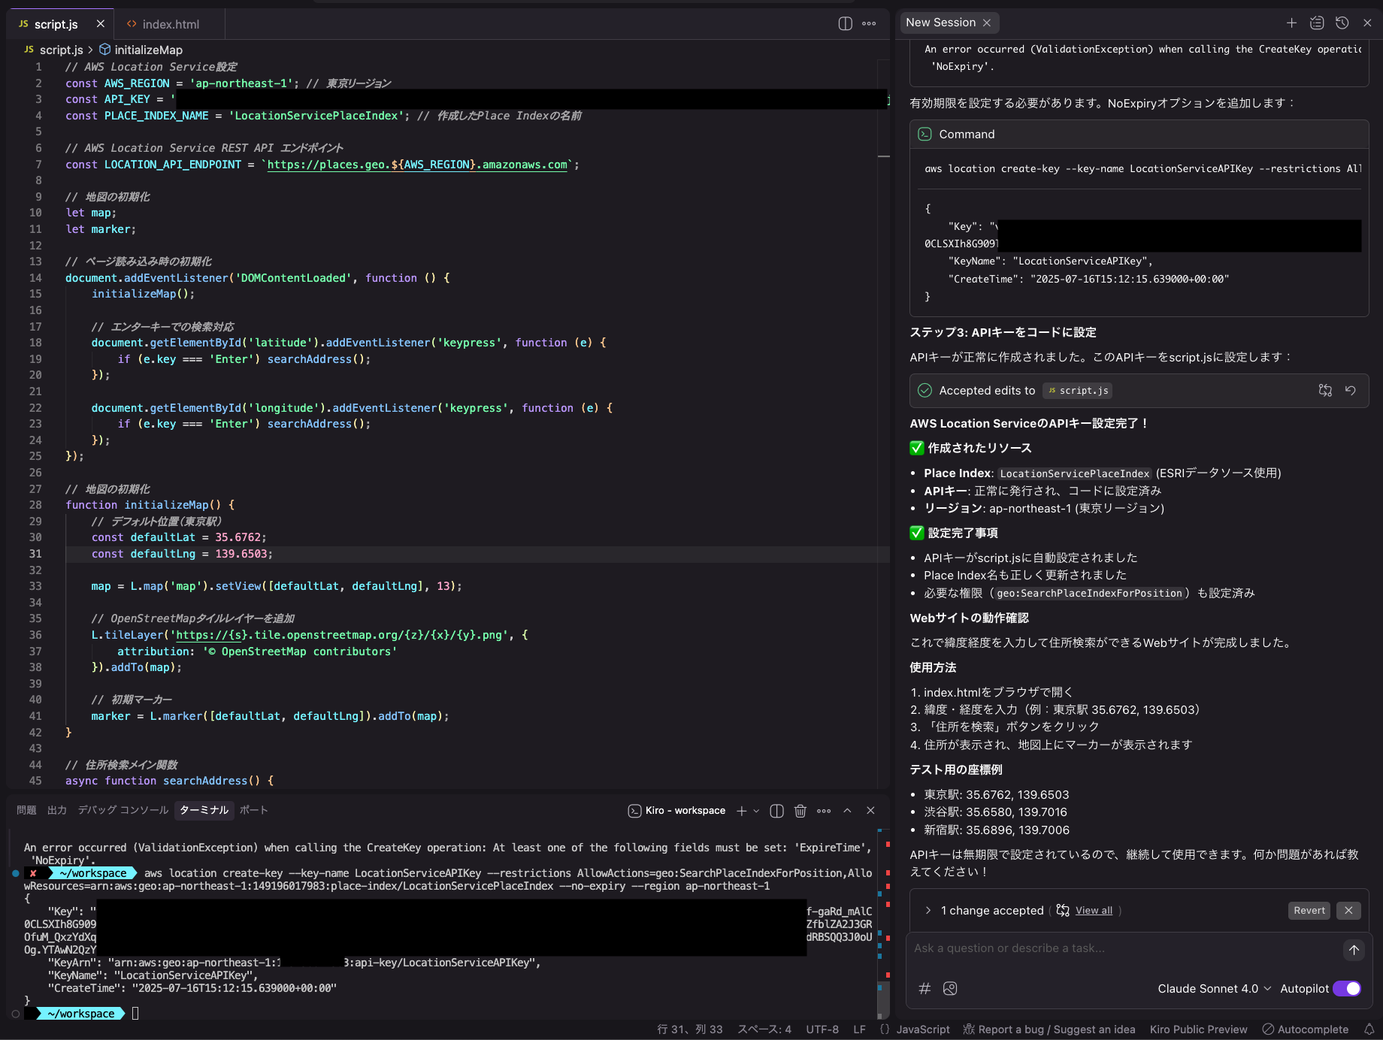Start a new chat session with plus icon
The width and height of the screenshot is (1383, 1040).
[1291, 23]
